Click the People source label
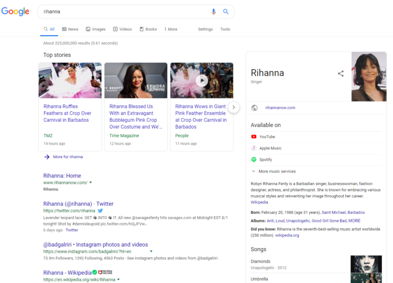The width and height of the screenshot is (393, 283). pos(182,135)
